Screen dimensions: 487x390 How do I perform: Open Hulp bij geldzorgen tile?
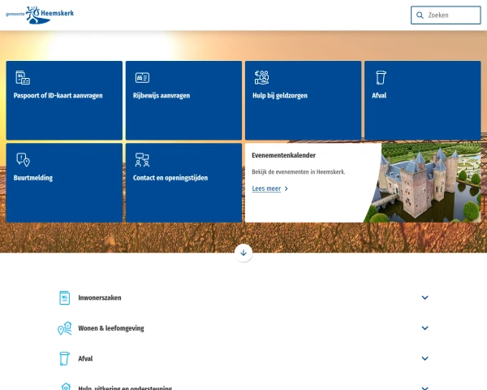tap(303, 101)
